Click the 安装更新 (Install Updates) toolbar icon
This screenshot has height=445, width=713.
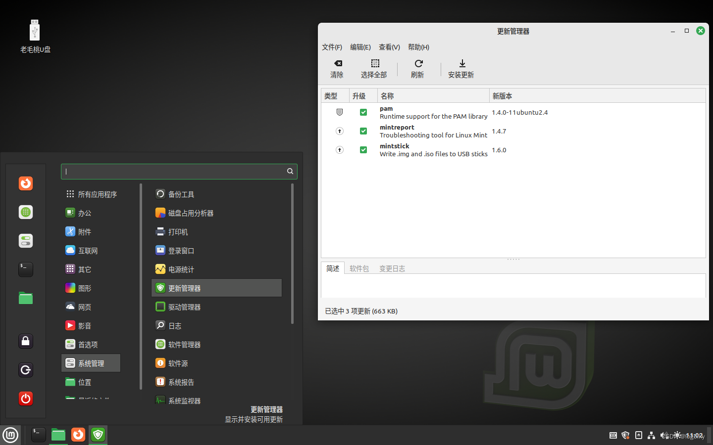click(x=460, y=68)
